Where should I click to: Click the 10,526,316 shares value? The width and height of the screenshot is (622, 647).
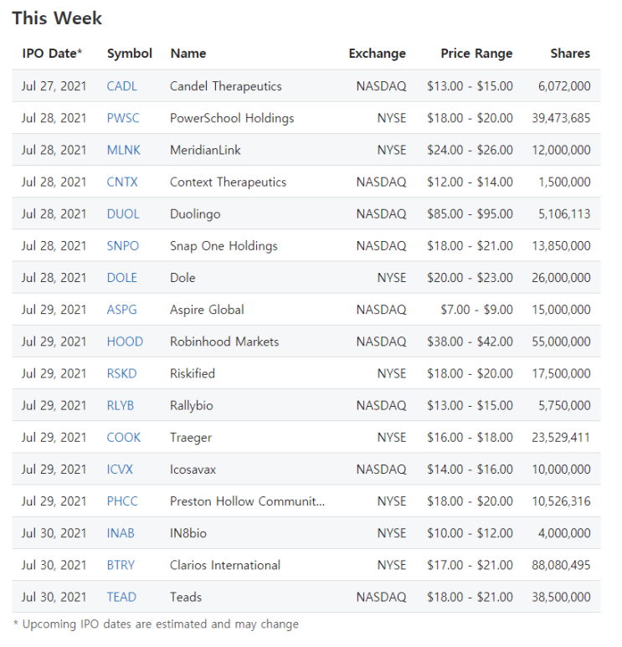pyautogui.click(x=562, y=501)
